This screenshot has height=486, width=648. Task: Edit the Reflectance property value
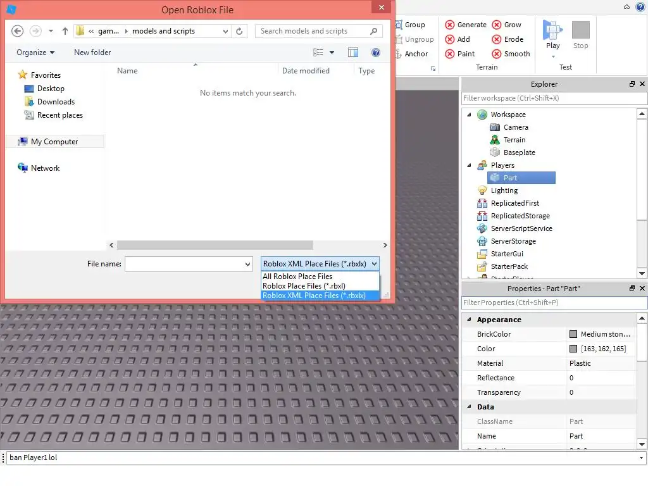point(601,378)
